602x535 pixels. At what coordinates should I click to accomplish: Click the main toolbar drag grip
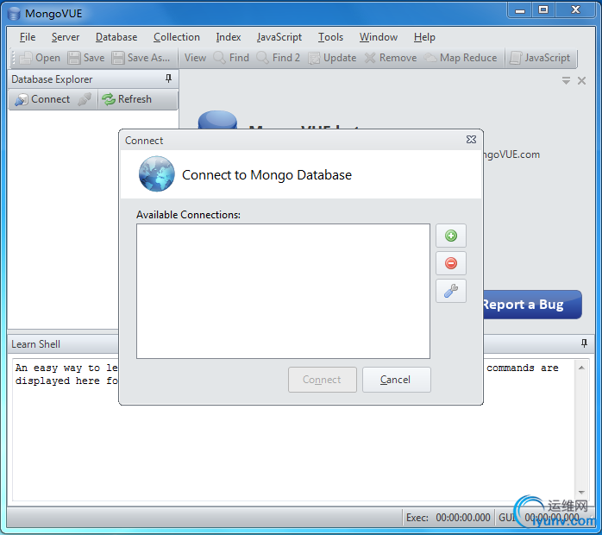coord(13,58)
